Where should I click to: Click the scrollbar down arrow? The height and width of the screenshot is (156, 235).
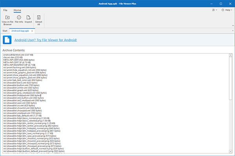(231, 152)
